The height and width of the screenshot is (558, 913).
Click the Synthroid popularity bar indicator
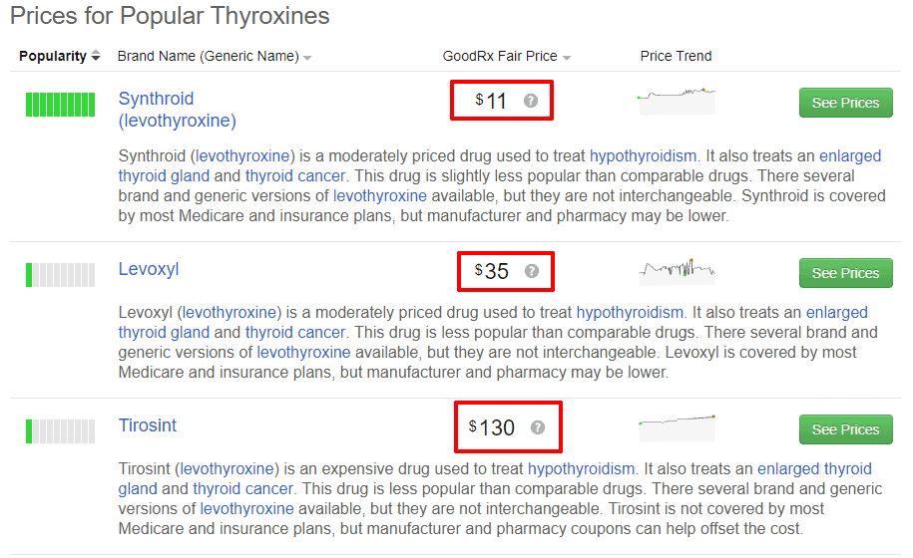pyautogui.click(x=60, y=105)
